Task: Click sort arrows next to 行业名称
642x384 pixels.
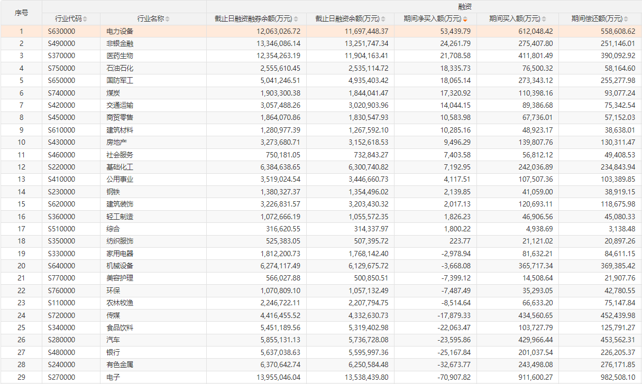Action: 168,19
